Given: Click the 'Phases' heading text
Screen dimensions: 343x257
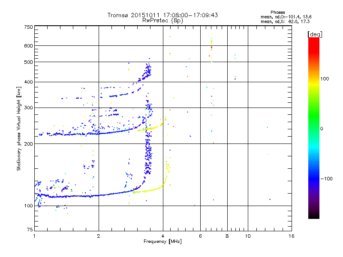Looking at the screenshot, I should [x=277, y=12].
